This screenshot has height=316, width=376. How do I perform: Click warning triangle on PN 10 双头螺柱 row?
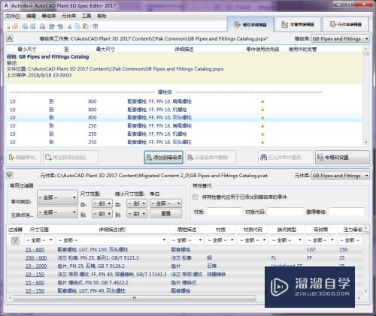[262, 118]
